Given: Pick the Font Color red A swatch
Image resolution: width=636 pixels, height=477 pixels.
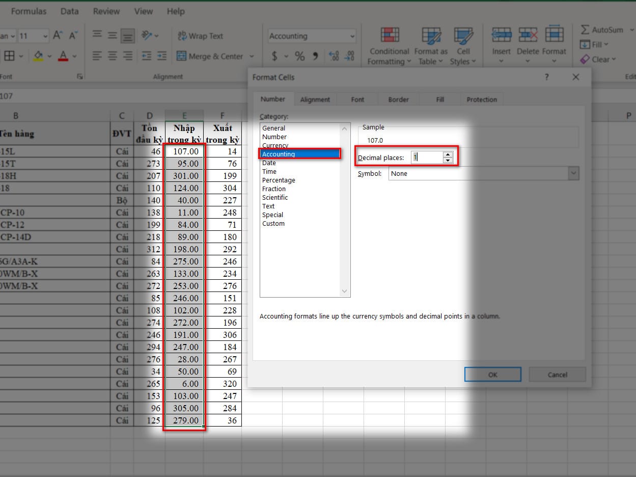Looking at the screenshot, I should [63, 56].
